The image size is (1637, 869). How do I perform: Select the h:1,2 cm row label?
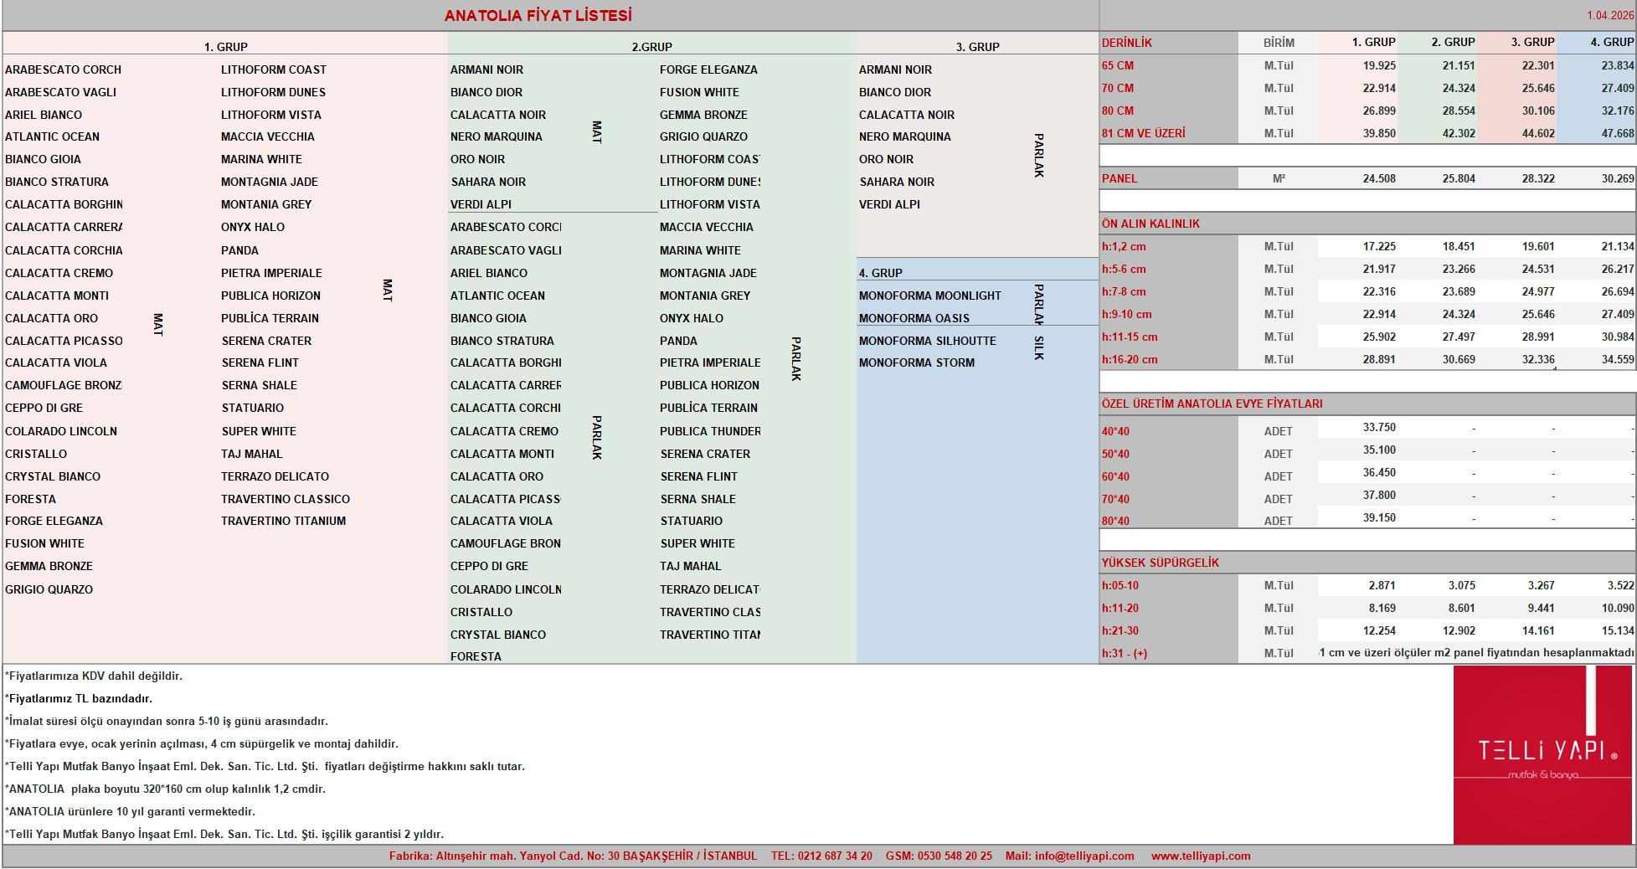pyautogui.click(x=1124, y=247)
